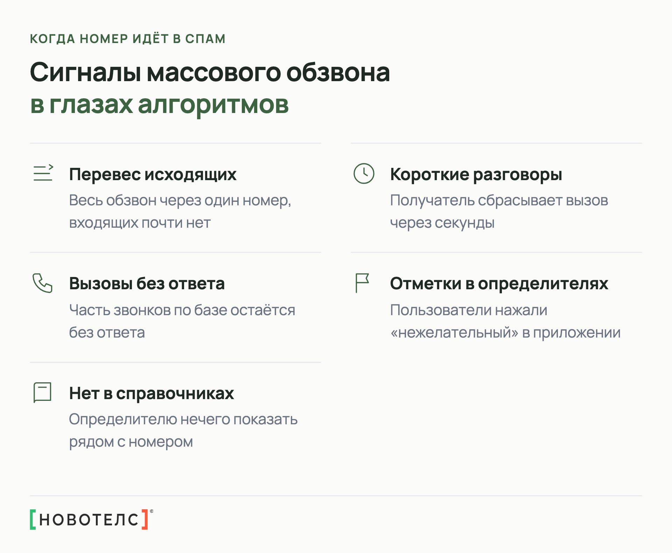Viewport: 672px width, 553px height.
Task: Click text Определителю нечего показать
Action: [x=183, y=420]
